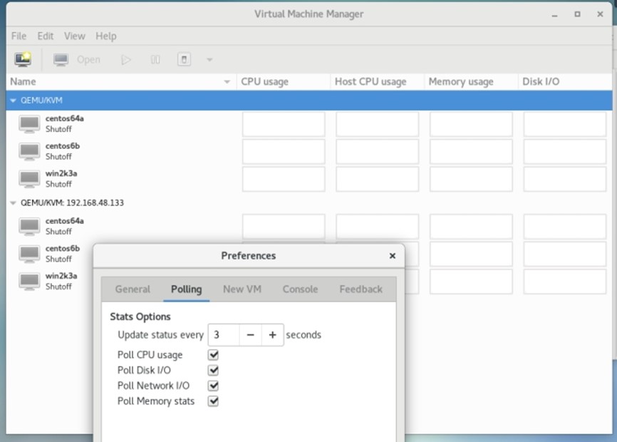Select the highlighted QEMU/KVM connection row
The height and width of the screenshot is (442, 617).
coord(309,101)
